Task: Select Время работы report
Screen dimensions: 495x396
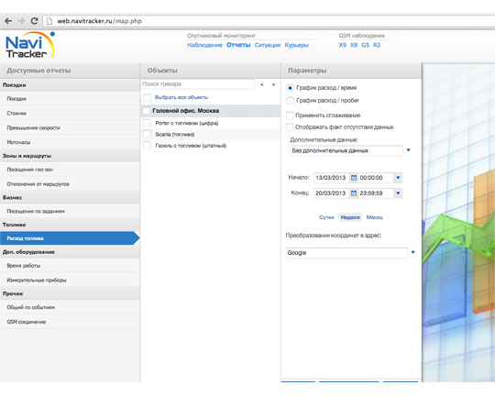Action: click(70, 266)
